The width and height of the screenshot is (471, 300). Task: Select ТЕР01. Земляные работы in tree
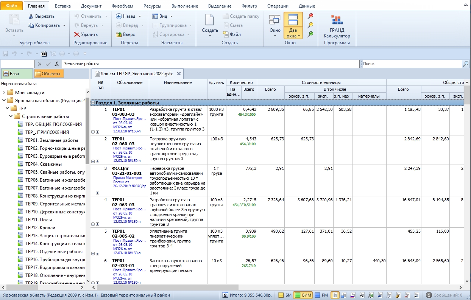[x=51, y=140]
